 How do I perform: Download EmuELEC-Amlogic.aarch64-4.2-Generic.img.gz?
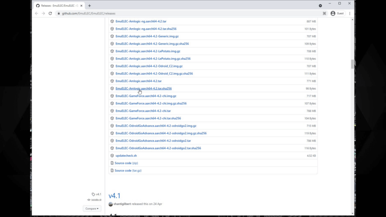click(147, 36)
